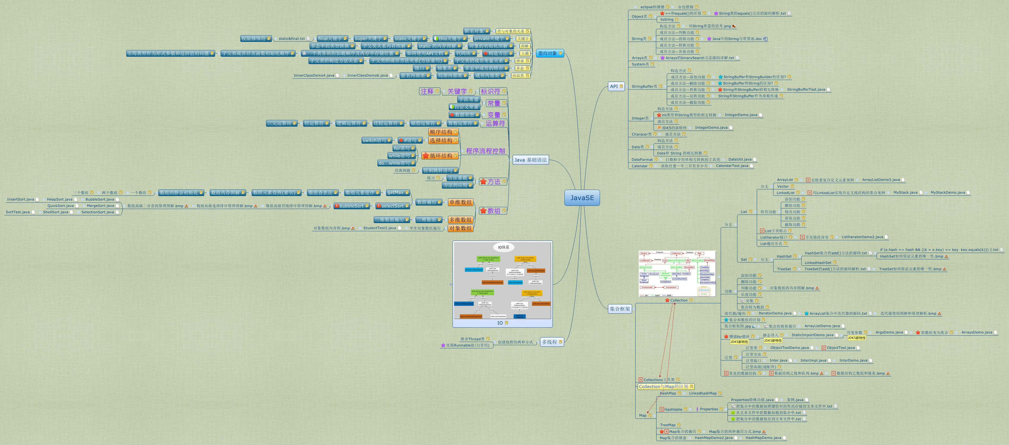
Task: Select the InnerClassDemo4.java attachment topic
Action: pyautogui.click(x=316, y=75)
